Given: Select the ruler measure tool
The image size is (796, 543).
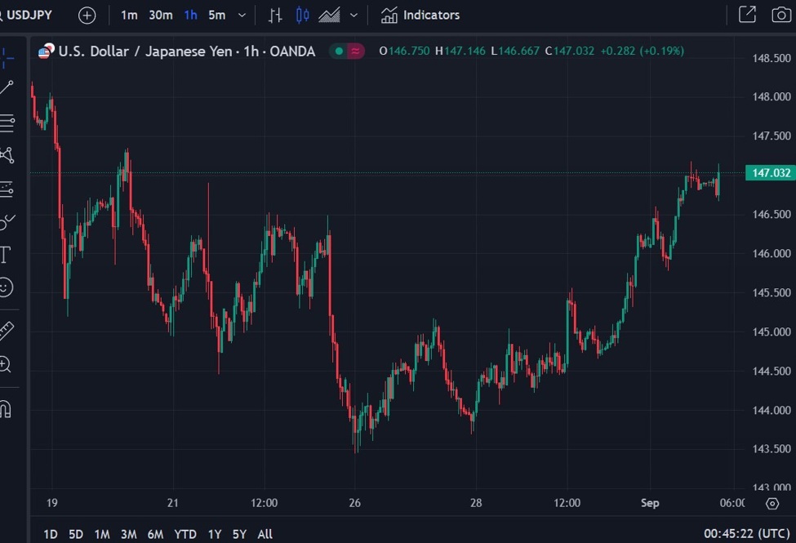Looking at the screenshot, I should click(x=7, y=331).
